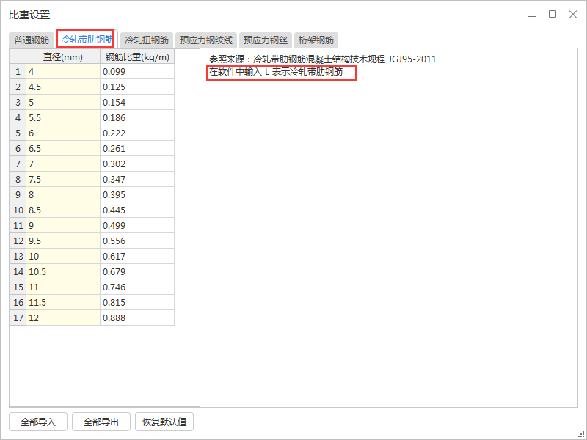
Task: Edit the weight value 0.445
Action: pos(137,210)
